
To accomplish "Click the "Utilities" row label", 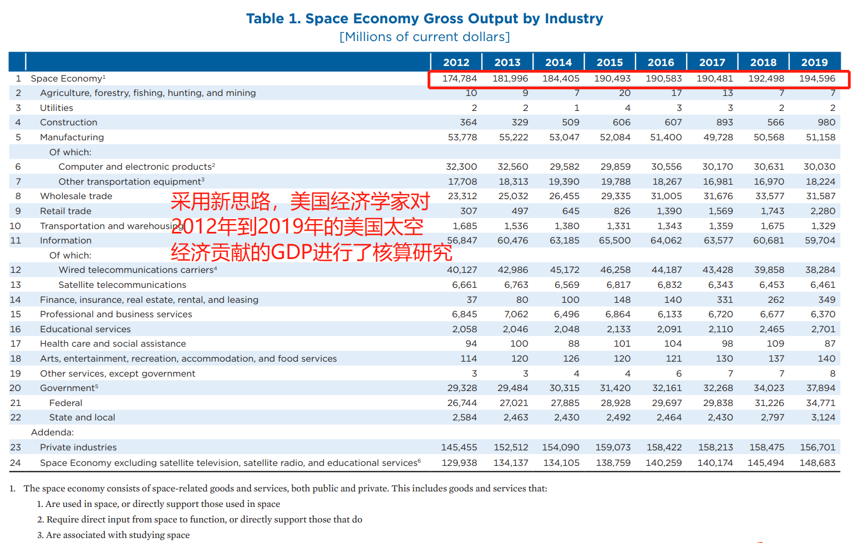I will coord(56,108).
